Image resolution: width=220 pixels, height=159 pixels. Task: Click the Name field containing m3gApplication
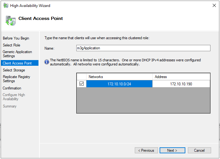click(x=143, y=48)
